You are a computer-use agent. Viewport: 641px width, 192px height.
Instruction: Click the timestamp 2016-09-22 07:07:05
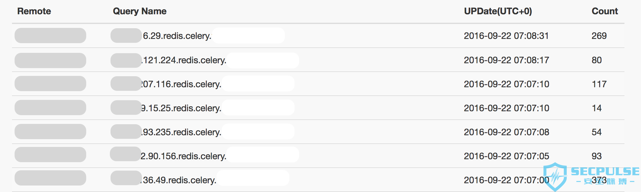(507, 156)
